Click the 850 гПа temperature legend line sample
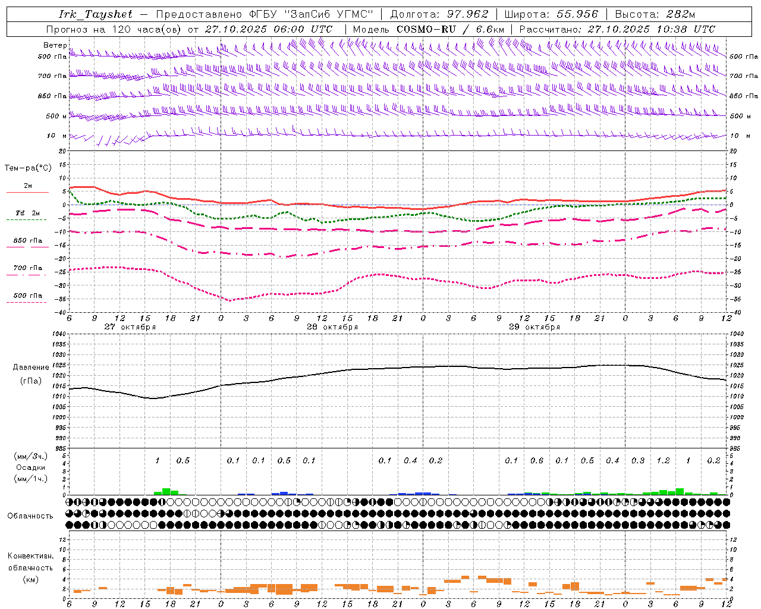 [27, 247]
